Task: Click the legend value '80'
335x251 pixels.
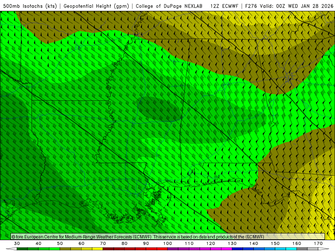Action: (124, 243)
